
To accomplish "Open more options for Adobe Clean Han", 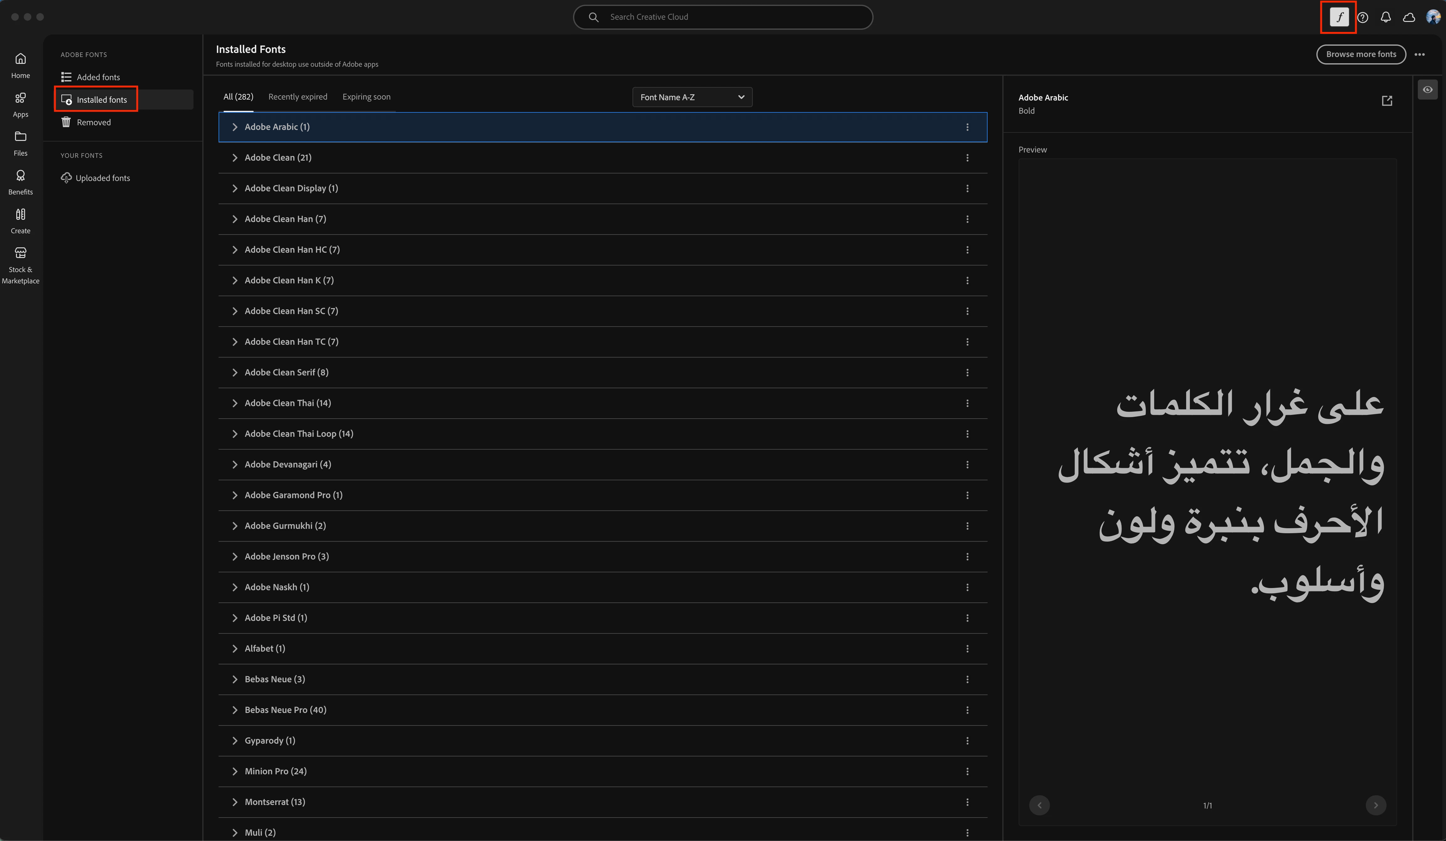I will 968,219.
